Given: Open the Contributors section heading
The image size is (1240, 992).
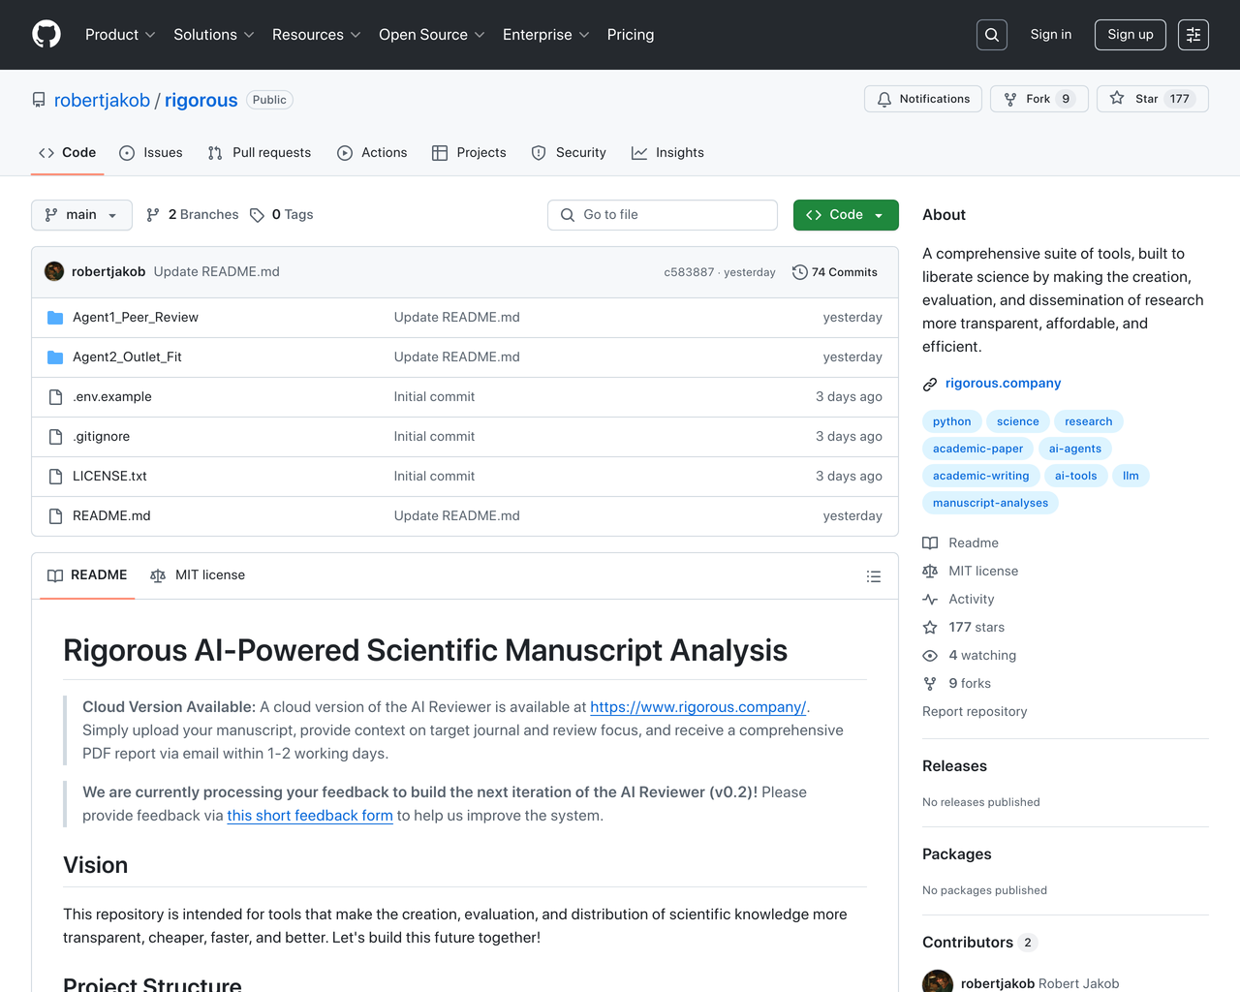Looking at the screenshot, I should coord(968,943).
